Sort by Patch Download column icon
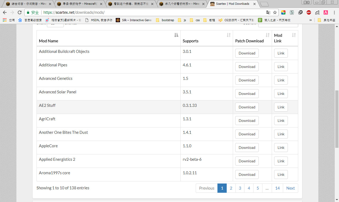 [267, 35]
